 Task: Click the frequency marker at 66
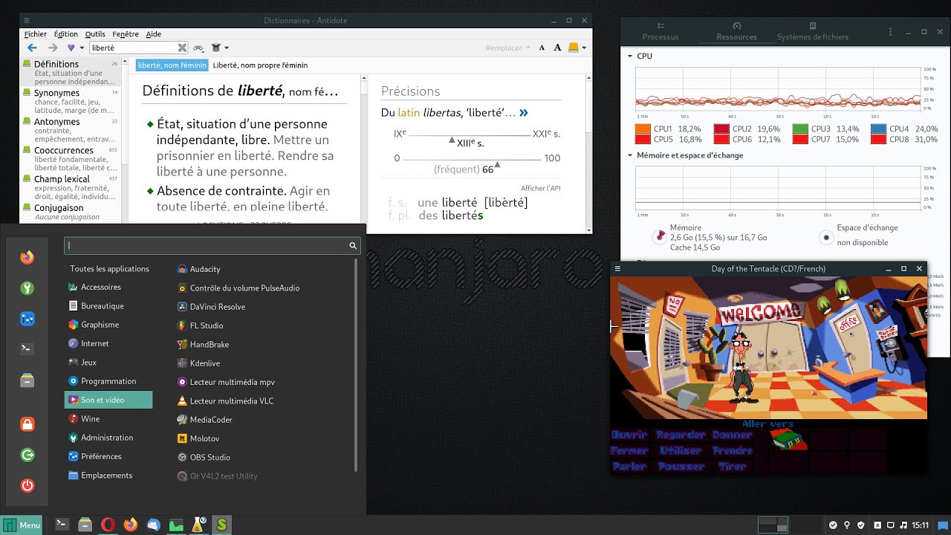coord(498,165)
